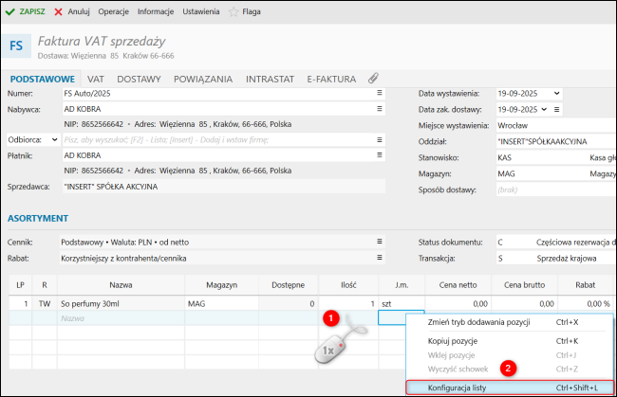
Task: Expand the Odbiorca type dropdown
Action: pyautogui.click(x=54, y=140)
